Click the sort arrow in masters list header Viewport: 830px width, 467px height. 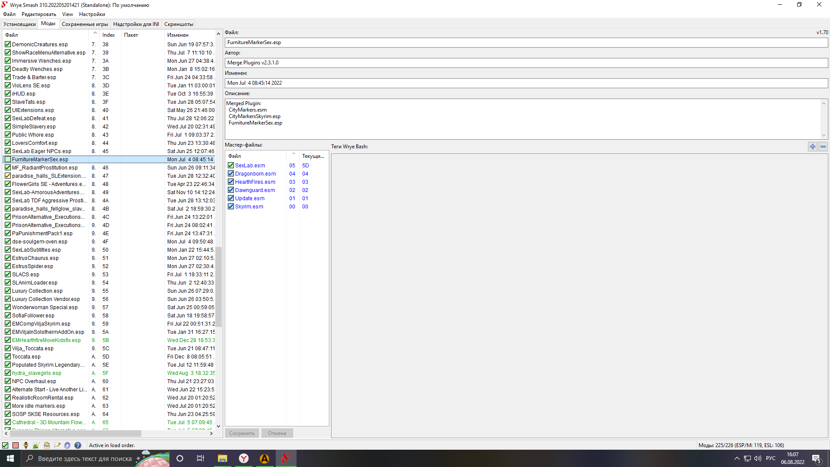(294, 154)
